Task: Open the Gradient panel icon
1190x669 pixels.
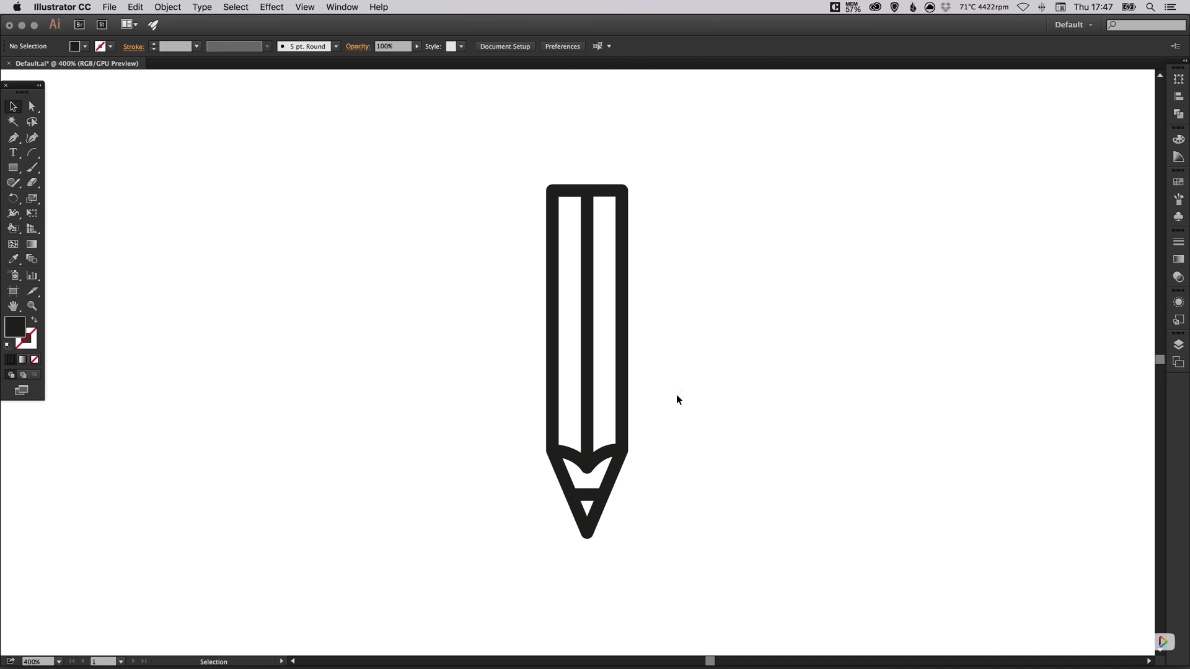Action: [1179, 259]
